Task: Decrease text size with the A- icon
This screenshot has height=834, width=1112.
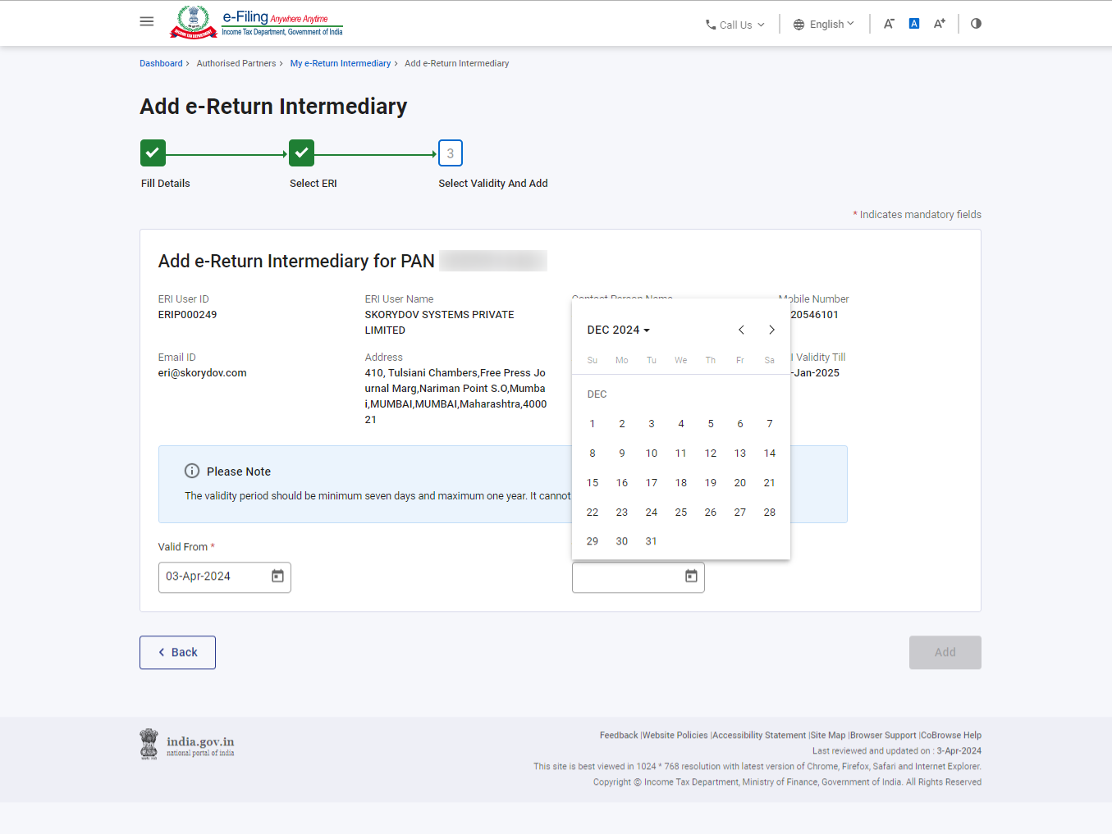Action: click(889, 23)
